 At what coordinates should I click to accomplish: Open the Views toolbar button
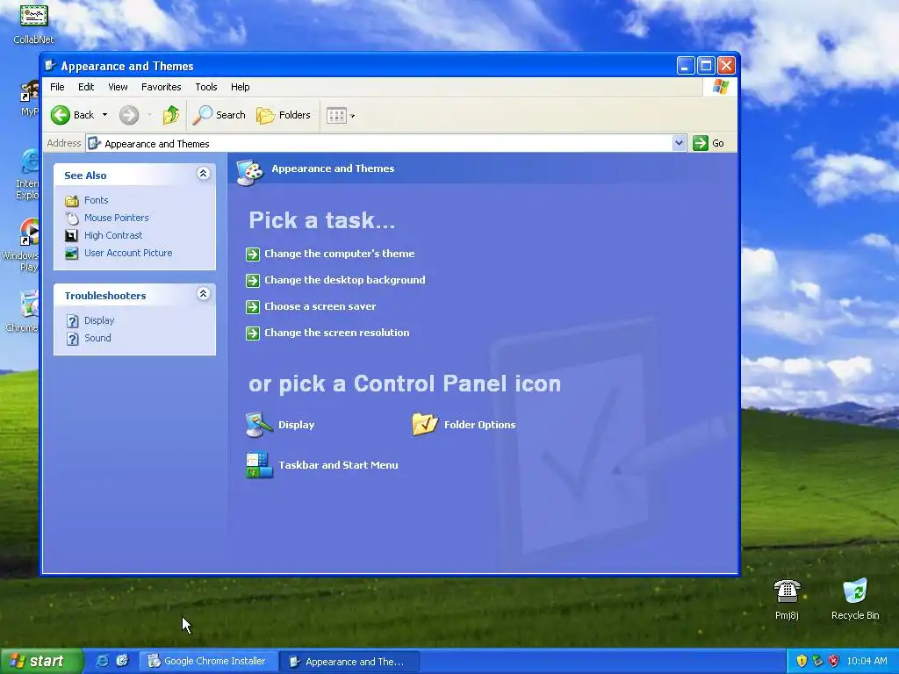point(336,115)
